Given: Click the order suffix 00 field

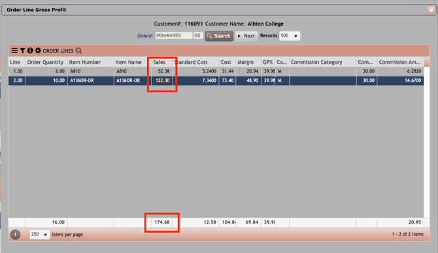Looking at the screenshot, I should click(198, 35).
